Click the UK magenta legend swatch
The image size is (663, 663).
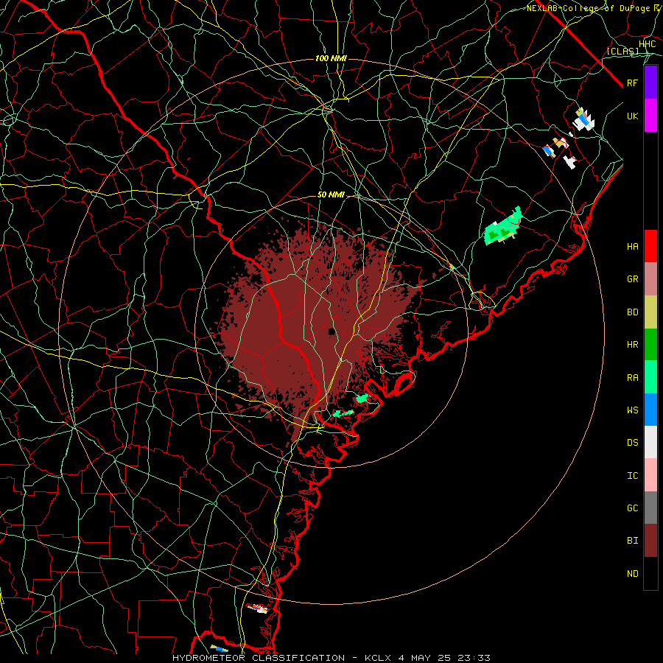tap(650, 116)
